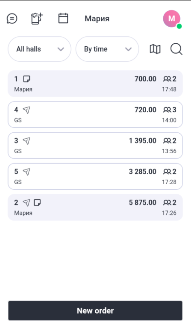Click the search magnifier icon

[x=176, y=49]
